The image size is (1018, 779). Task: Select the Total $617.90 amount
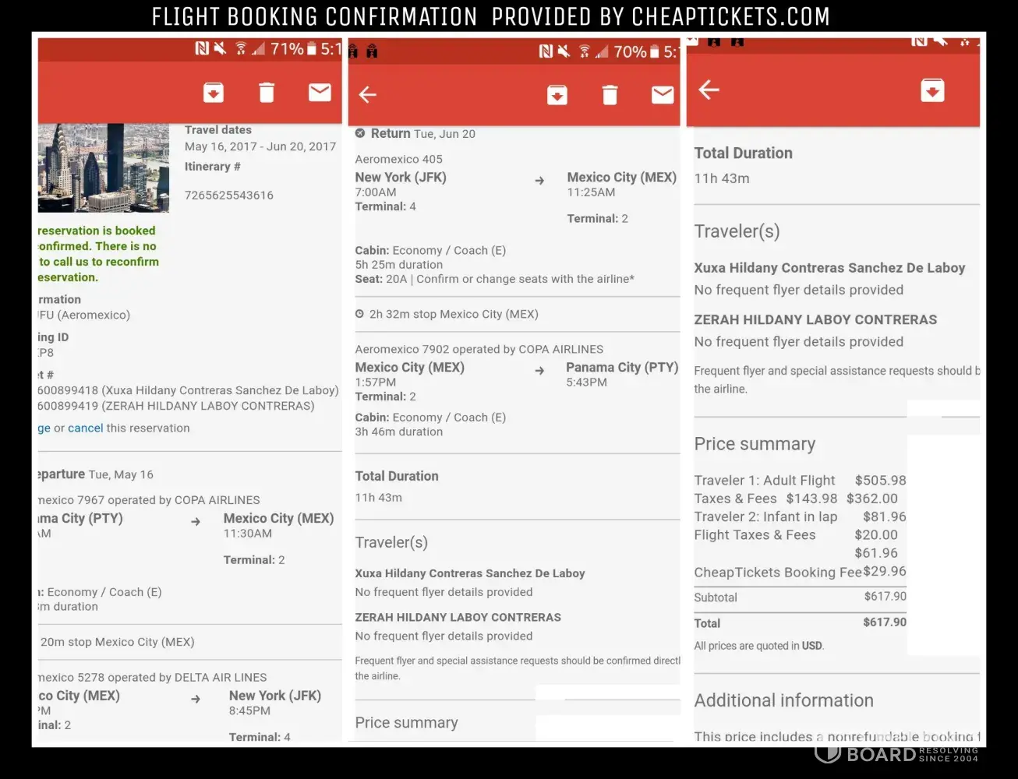coord(884,622)
